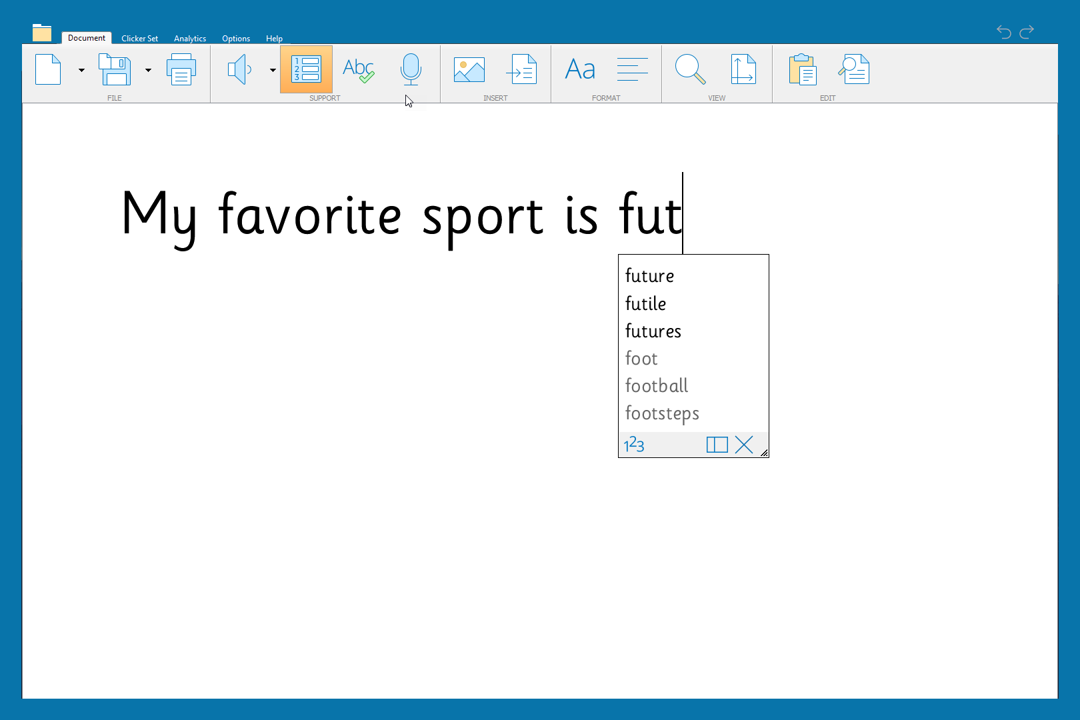Start voice input with microphone icon
The image size is (1080, 720).
click(x=411, y=70)
